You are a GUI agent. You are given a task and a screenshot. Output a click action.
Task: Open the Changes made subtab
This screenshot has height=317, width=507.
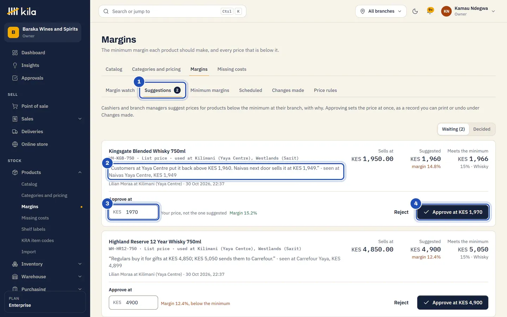288,91
